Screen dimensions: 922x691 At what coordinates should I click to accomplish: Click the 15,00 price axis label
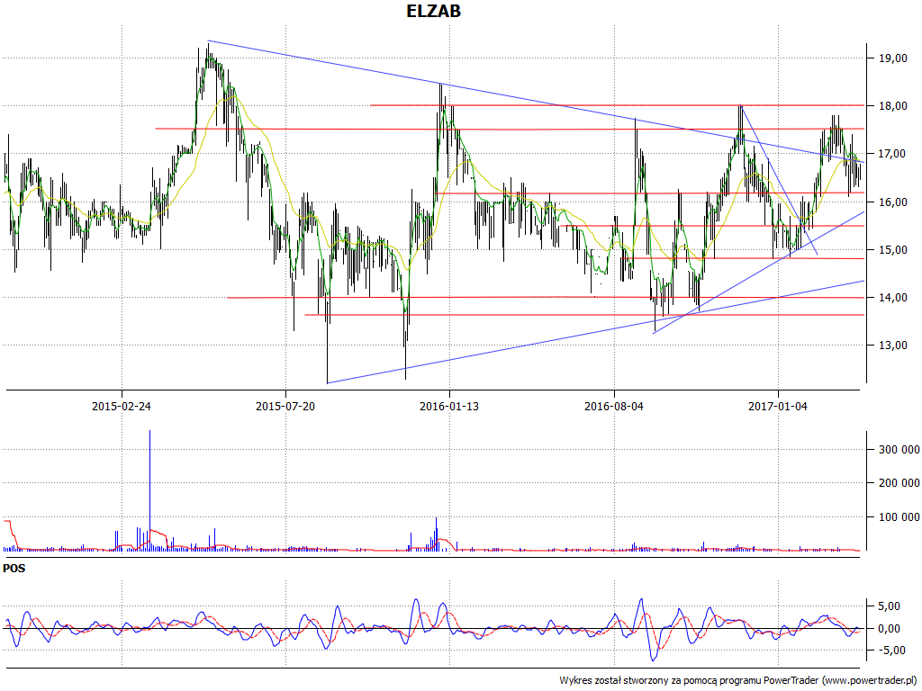892,250
